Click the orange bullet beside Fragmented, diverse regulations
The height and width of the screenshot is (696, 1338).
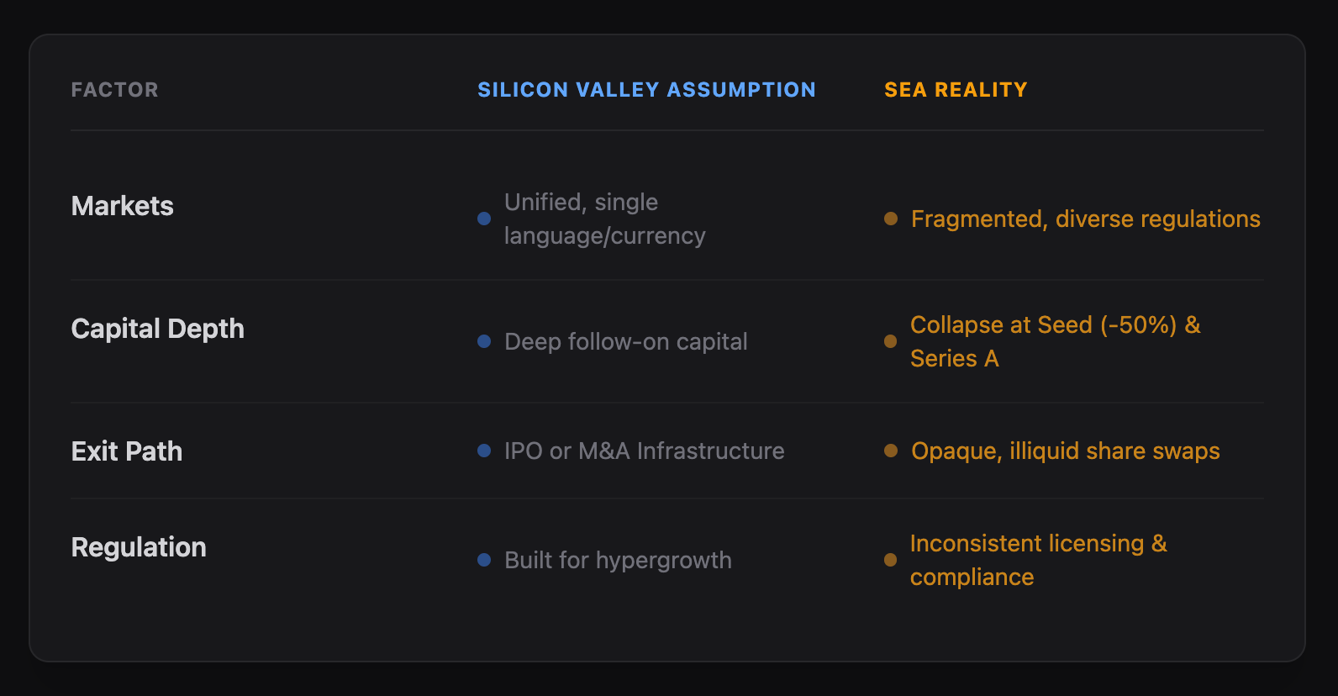(891, 219)
